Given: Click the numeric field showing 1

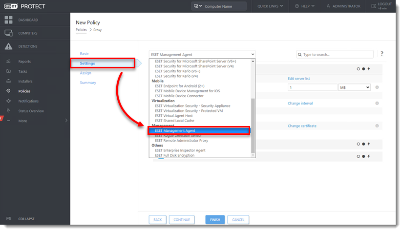Looking at the screenshot, I should tap(312, 87).
